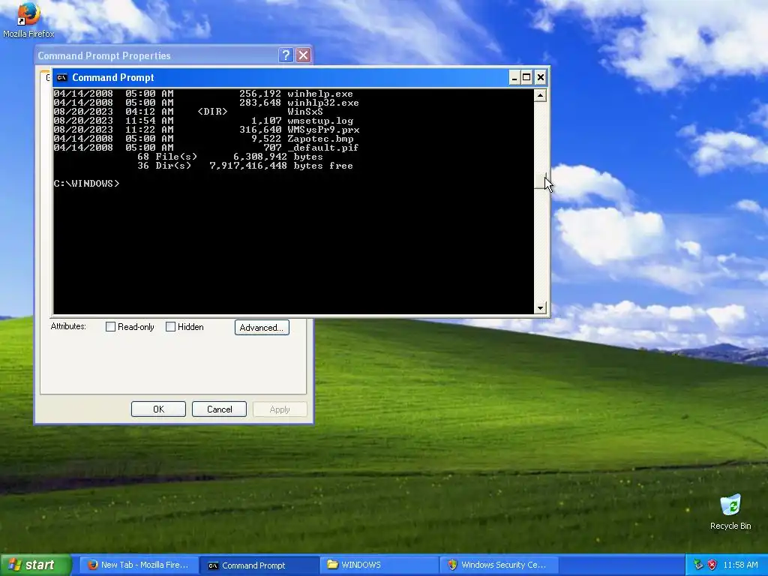Click the Command Prompt title bar icon
This screenshot has height=576, width=768.
tap(61, 77)
